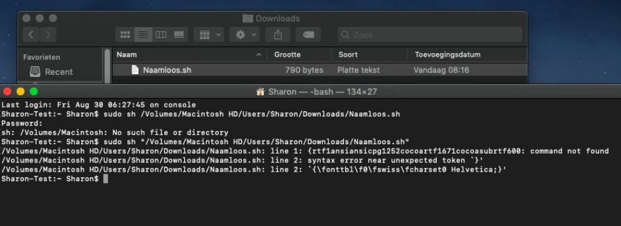Go forward in Finder Downloads window

tap(48, 35)
